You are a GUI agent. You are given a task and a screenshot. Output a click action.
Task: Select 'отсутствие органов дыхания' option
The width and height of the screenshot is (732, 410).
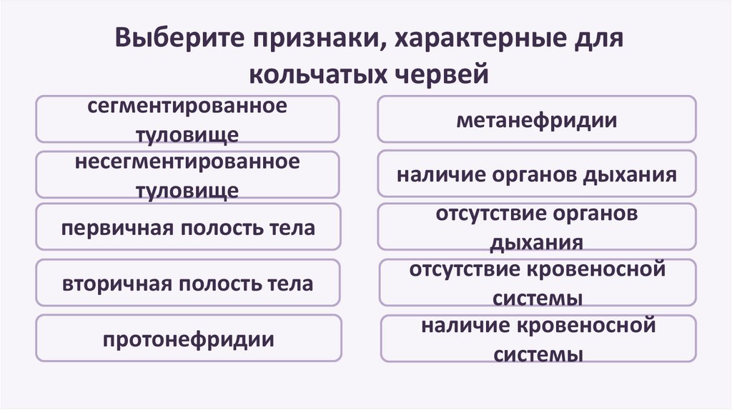click(537, 227)
